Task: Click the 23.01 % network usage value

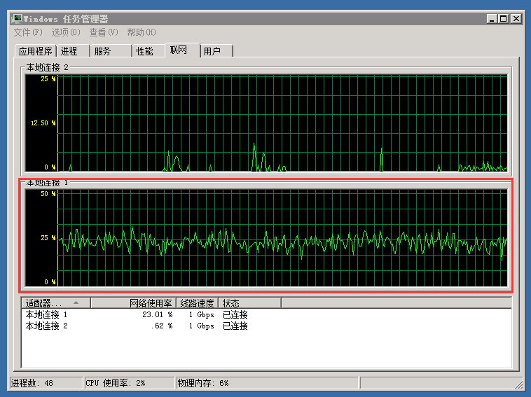Action: pos(158,315)
